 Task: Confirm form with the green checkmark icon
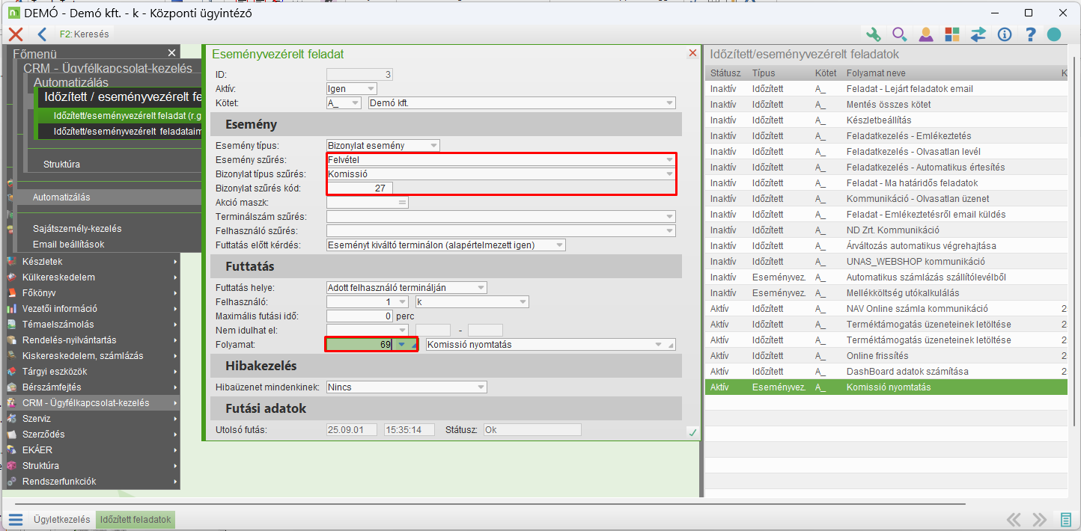pyautogui.click(x=692, y=432)
